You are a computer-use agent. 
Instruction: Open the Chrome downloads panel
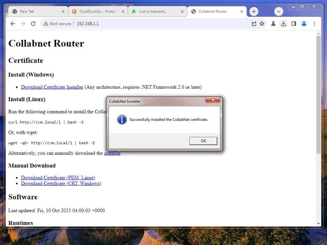pyautogui.click(x=284, y=24)
